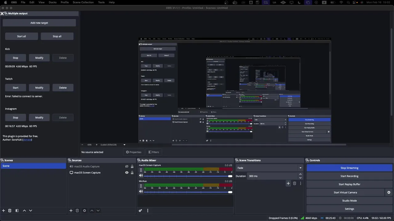The width and height of the screenshot is (394, 221).
Task: Decrease transition duration stepper
Action: [300, 178]
